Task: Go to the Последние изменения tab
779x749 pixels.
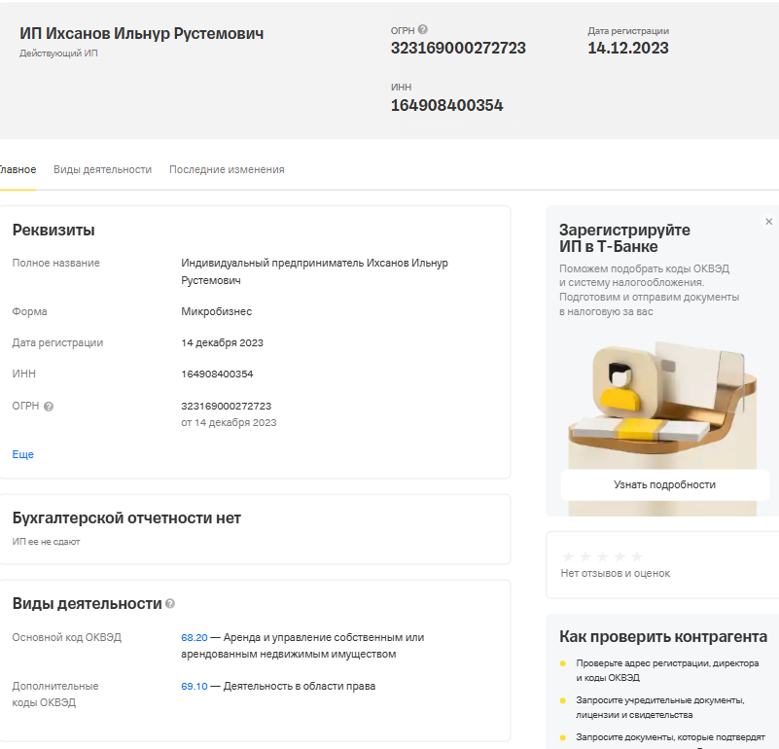Action: click(x=227, y=169)
